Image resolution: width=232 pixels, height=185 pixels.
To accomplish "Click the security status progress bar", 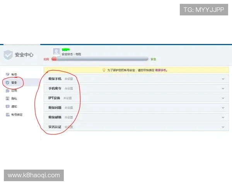I will (101, 59).
